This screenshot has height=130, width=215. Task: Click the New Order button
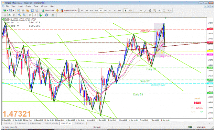(x=48, y=11)
